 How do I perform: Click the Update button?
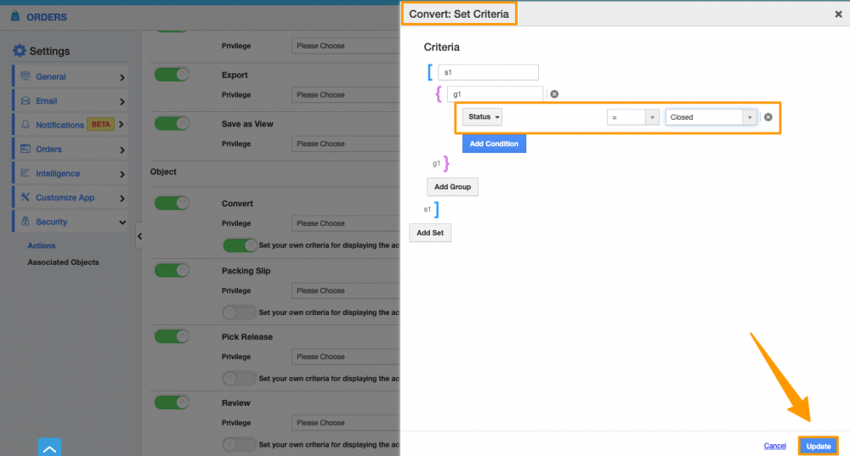(x=819, y=446)
